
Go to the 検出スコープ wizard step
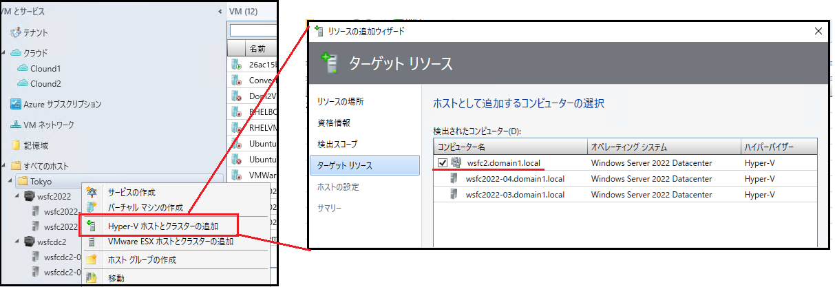click(x=337, y=145)
